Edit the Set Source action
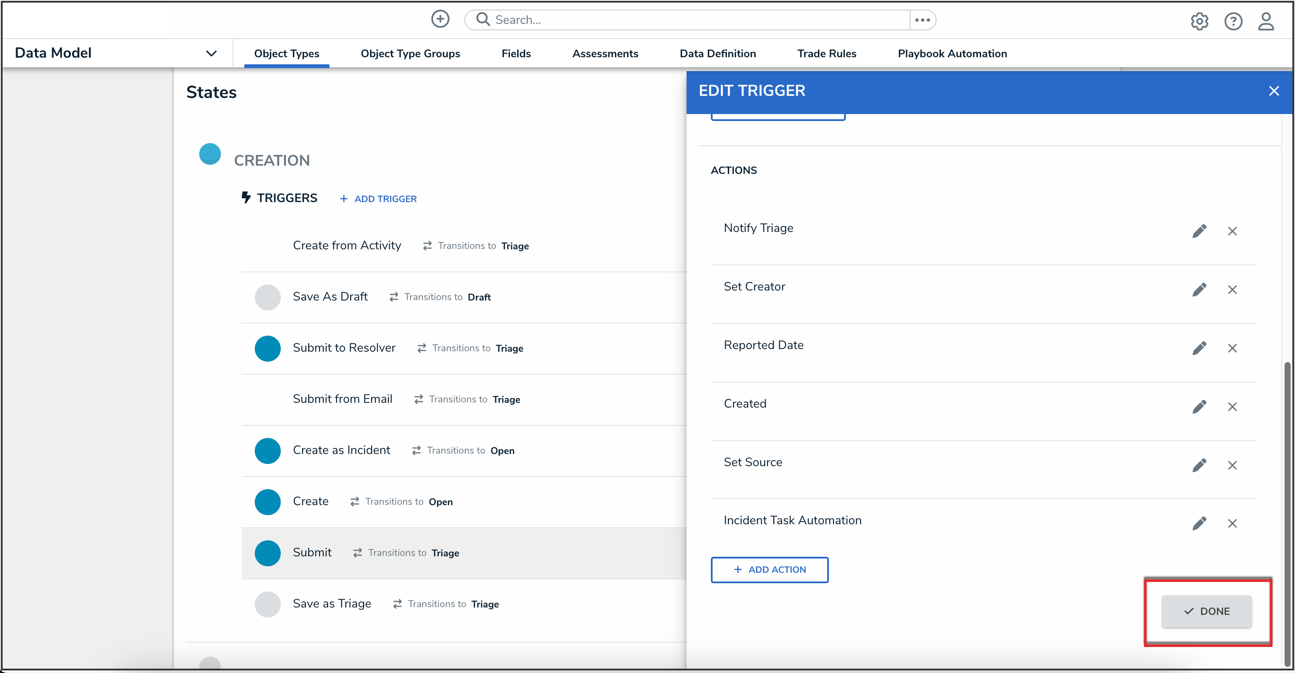Image resolution: width=1295 pixels, height=673 pixels. [x=1199, y=465]
